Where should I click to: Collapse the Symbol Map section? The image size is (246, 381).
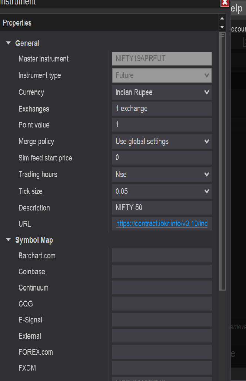pos(9,240)
